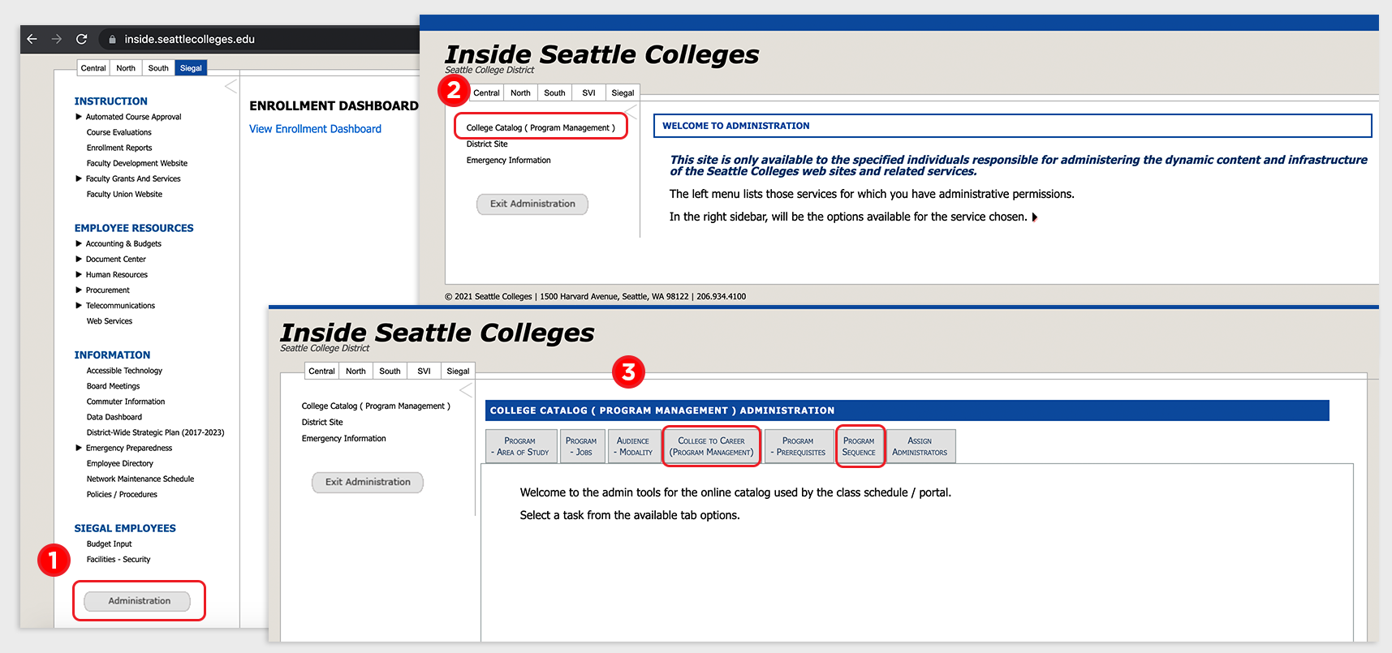Expand Document Center
Image resolution: width=1392 pixels, height=653 pixels.
(x=79, y=259)
